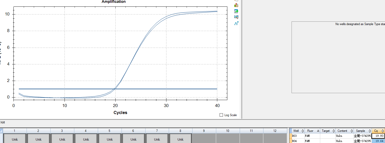Select the Cq value 19.93

click(378, 136)
